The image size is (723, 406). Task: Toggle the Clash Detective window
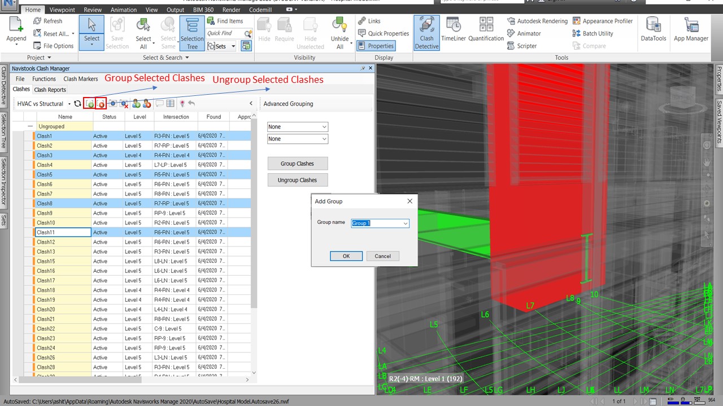[x=426, y=33]
